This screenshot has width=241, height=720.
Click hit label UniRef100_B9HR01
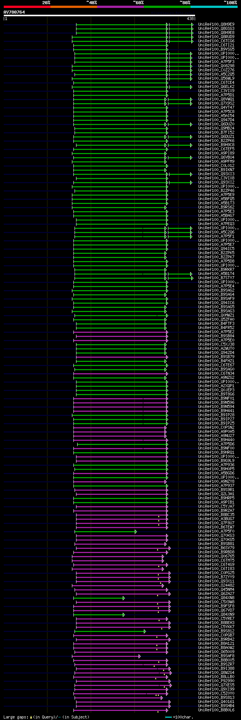[216, 452]
